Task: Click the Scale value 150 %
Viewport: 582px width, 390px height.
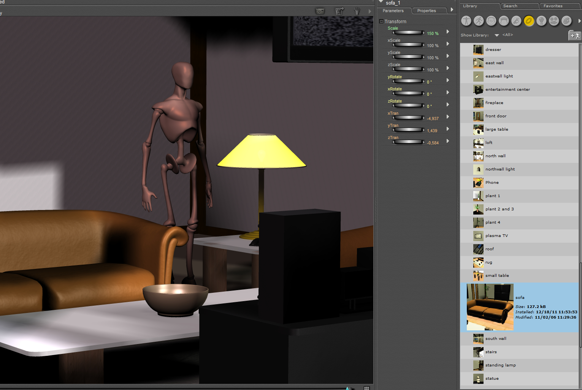Action: pos(433,33)
